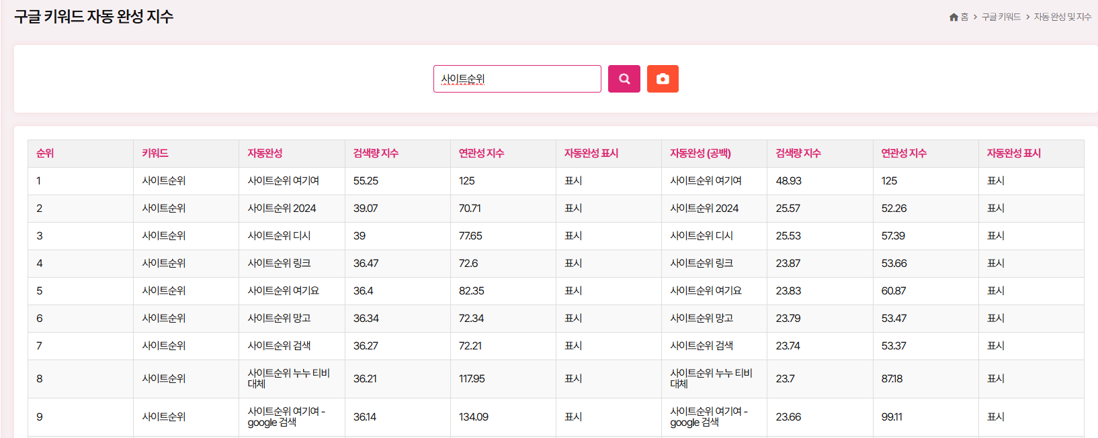
Task: Click the search volume value 23.83
Action: coord(788,291)
